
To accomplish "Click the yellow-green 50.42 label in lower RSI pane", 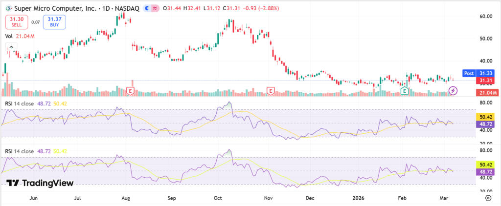I will pyautogui.click(x=485, y=165).
